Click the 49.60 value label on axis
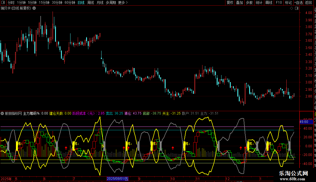 [x=304, y=122]
